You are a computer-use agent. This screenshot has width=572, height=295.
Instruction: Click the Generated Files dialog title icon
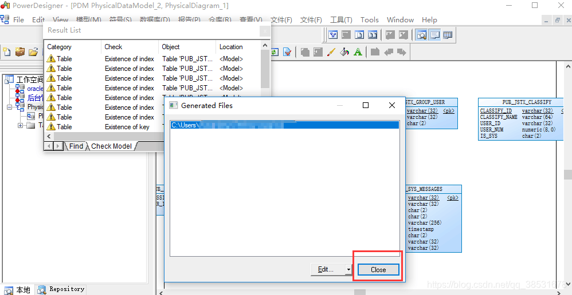(174, 106)
